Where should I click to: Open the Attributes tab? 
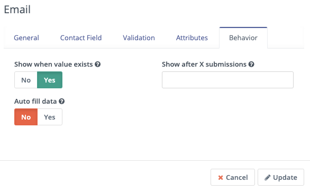coord(192,38)
